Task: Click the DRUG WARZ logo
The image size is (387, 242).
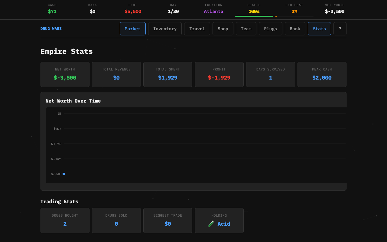Action: point(51,28)
